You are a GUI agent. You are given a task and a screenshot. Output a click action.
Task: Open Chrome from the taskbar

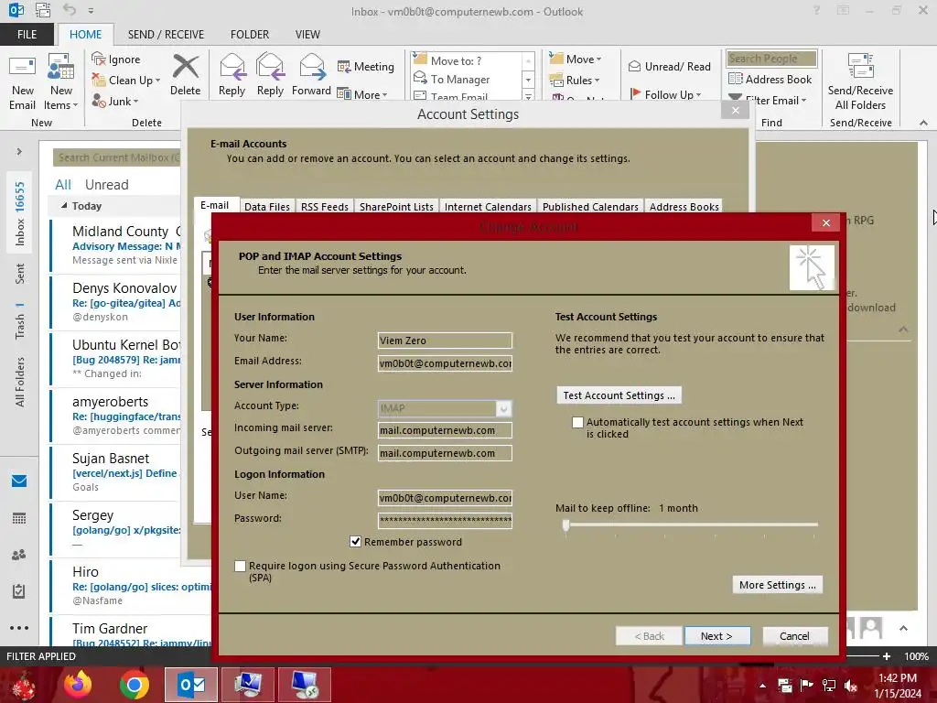(x=134, y=685)
